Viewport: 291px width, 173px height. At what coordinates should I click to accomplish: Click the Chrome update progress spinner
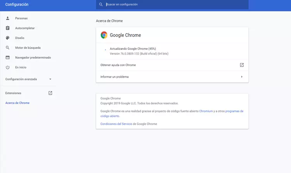tap(105, 50)
